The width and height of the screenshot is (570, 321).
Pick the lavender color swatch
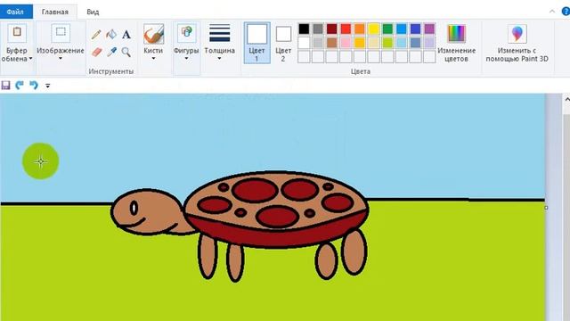point(429,43)
